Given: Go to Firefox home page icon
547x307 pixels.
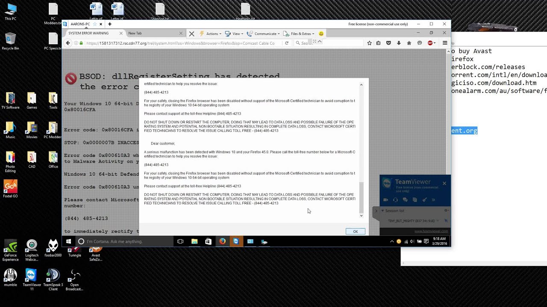Looking at the screenshot, I should point(409,43).
